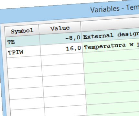Click the Symbol column header
This screenshot has width=139, height=116.
[22, 31]
